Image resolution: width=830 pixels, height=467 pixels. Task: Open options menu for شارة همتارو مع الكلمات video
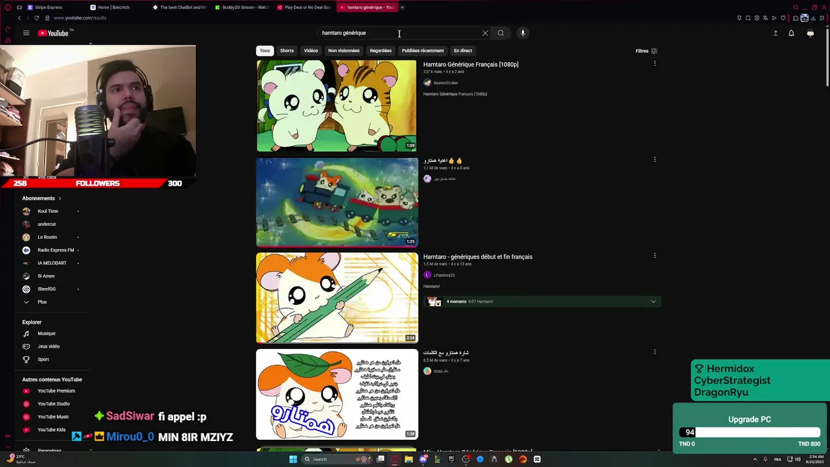tap(654, 352)
